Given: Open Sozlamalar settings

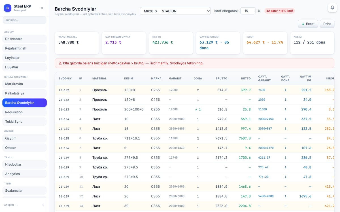Looking at the screenshot, I should pyautogui.click(x=24, y=191).
